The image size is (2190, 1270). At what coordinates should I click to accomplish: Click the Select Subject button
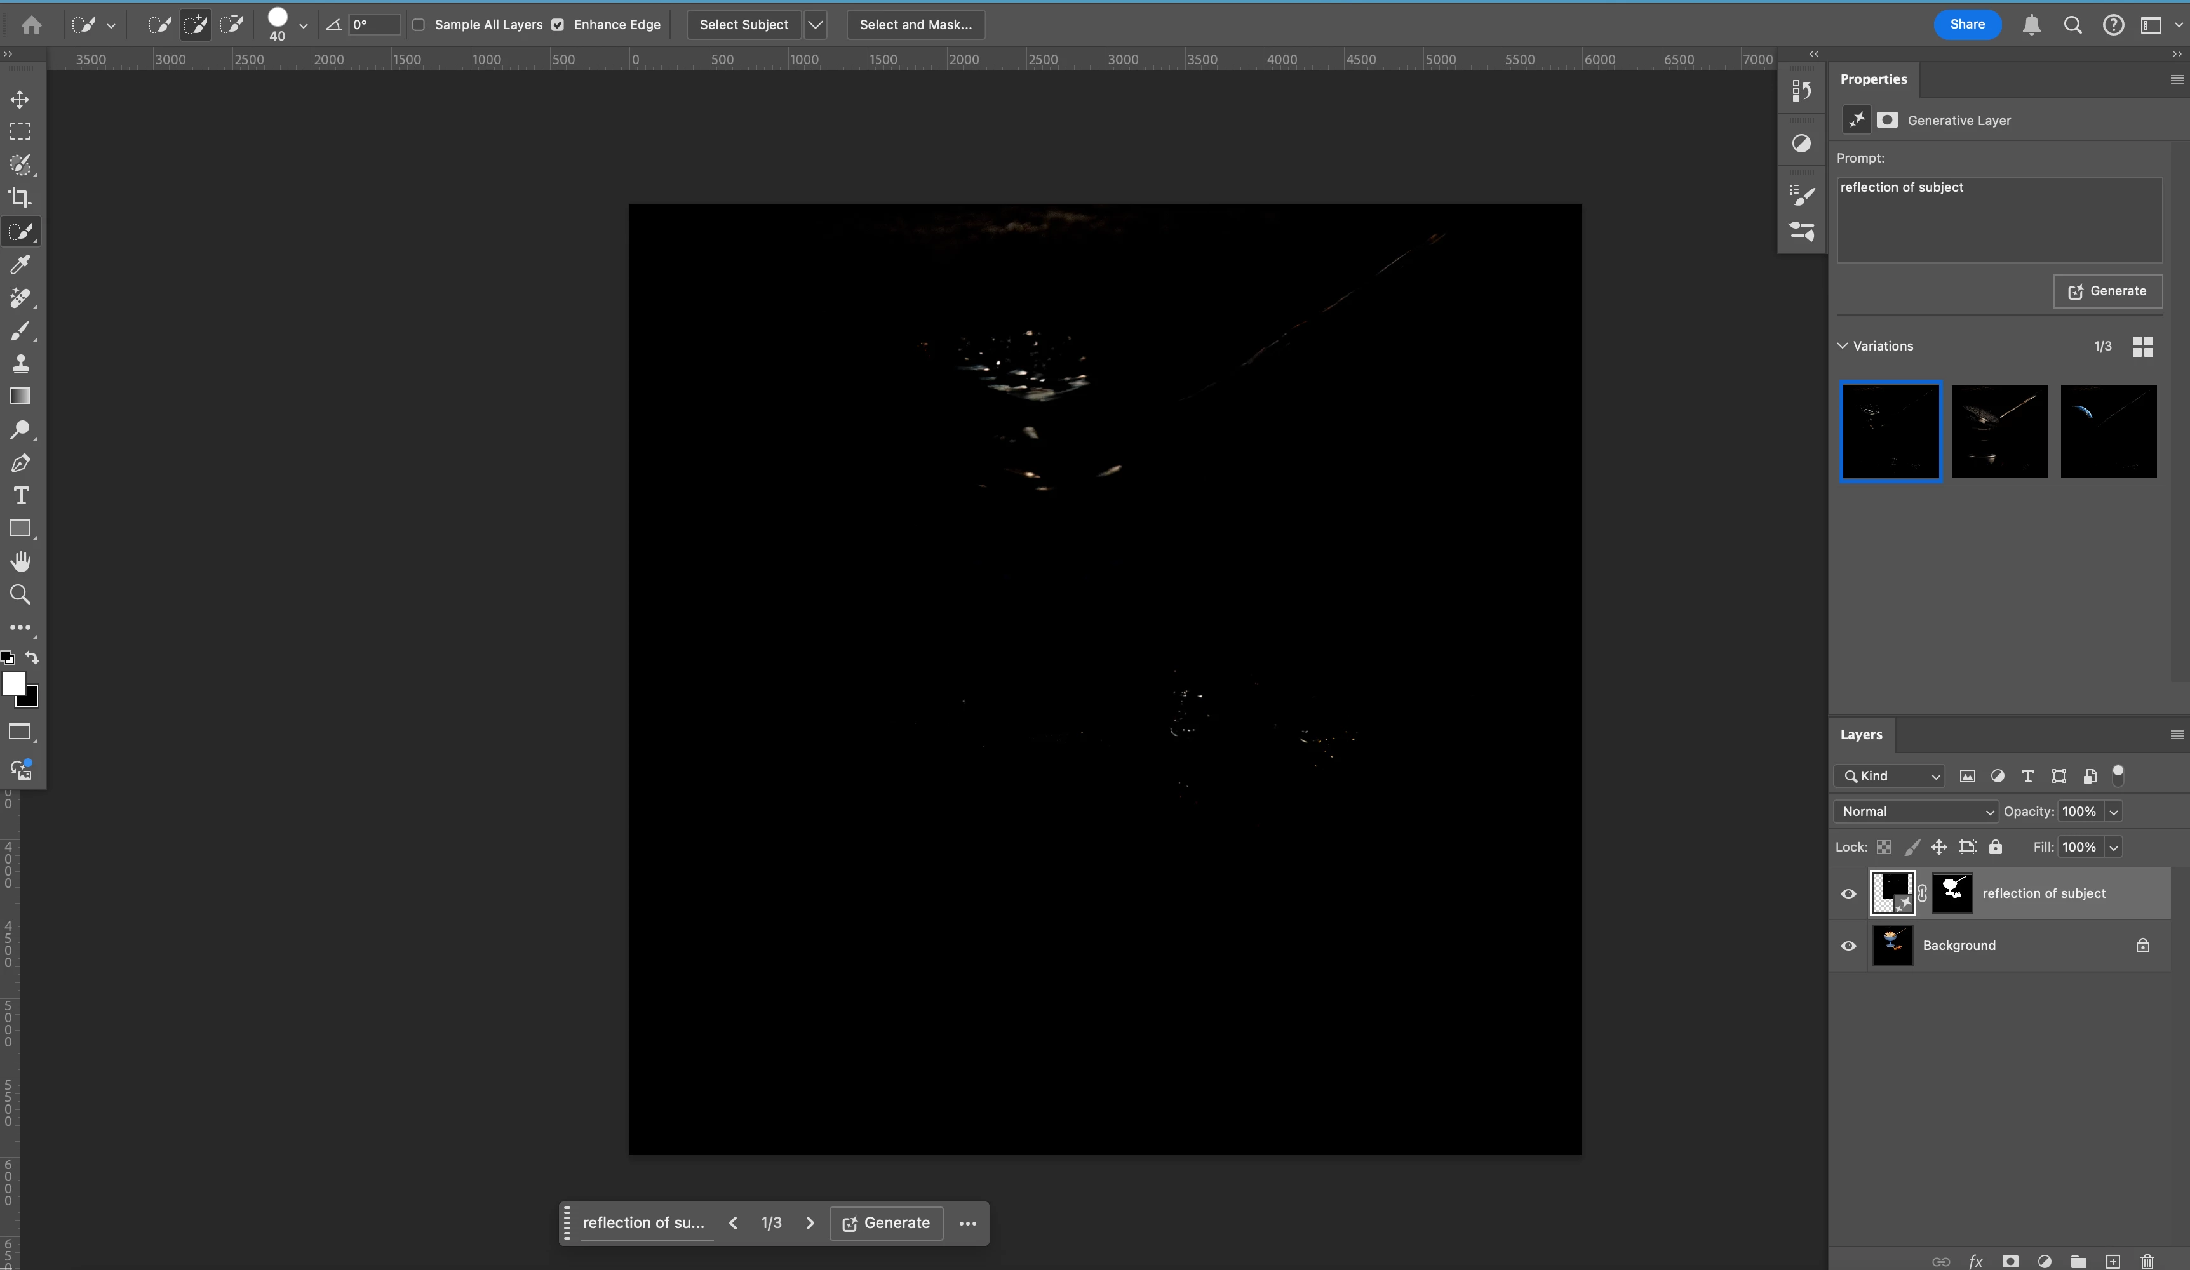pyautogui.click(x=744, y=25)
